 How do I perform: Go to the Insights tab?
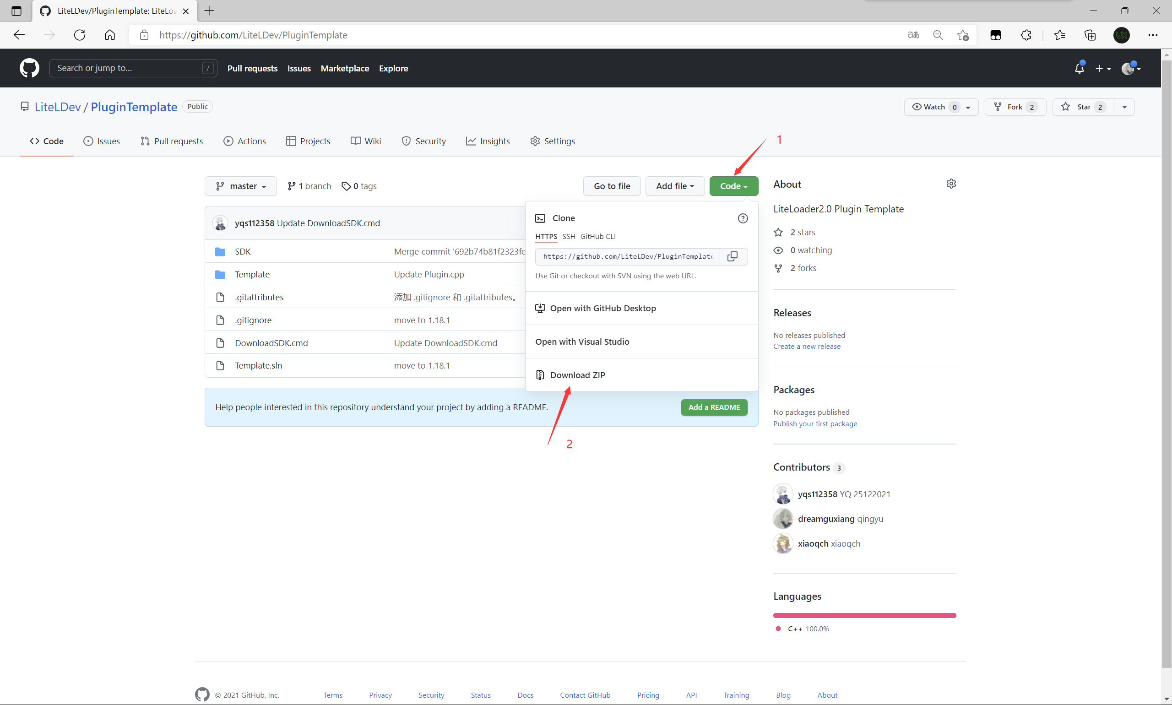[x=488, y=141]
